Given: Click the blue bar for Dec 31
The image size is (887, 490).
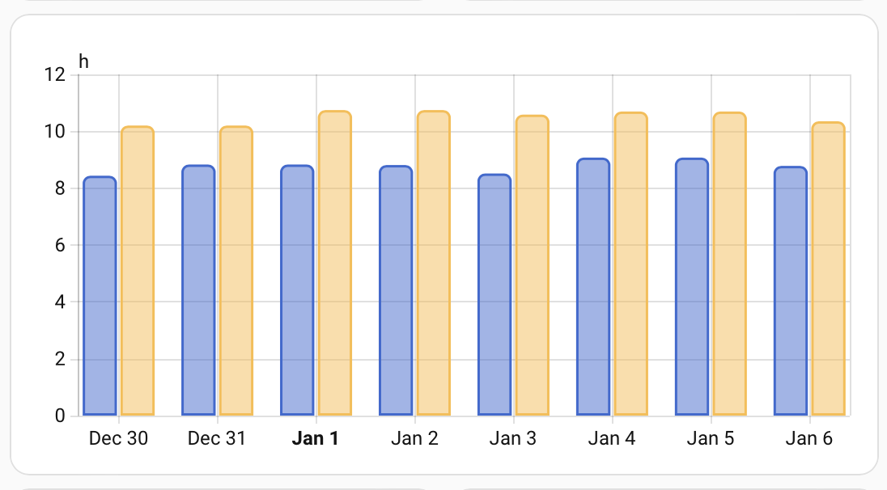Looking at the screenshot, I should click(199, 291).
